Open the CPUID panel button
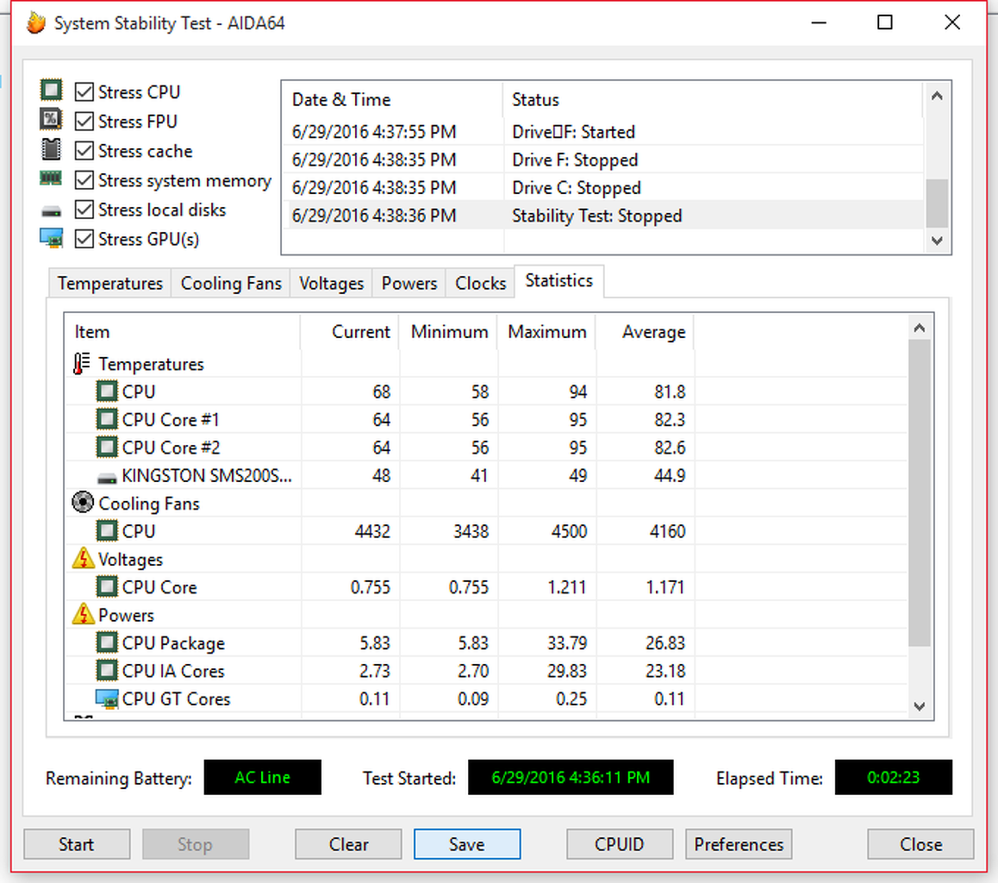The width and height of the screenshot is (998, 883). click(x=620, y=844)
